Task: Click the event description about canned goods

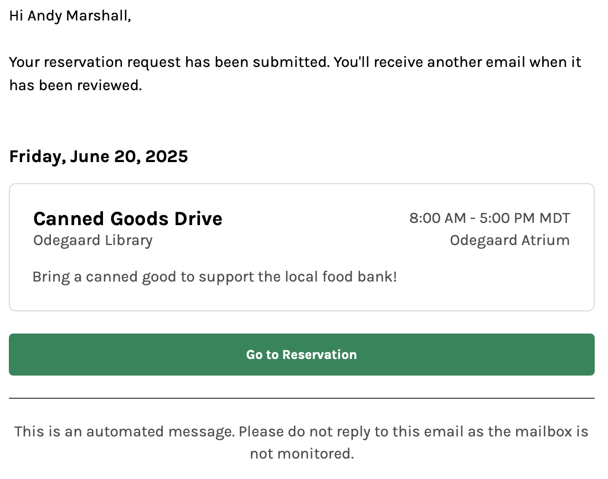Action: [215, 276]
